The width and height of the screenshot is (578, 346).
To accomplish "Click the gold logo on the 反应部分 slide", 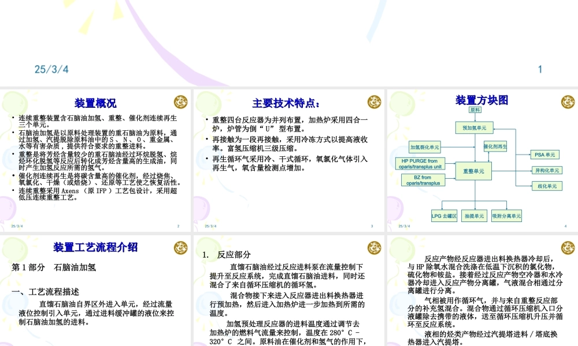I will [374, 248].
